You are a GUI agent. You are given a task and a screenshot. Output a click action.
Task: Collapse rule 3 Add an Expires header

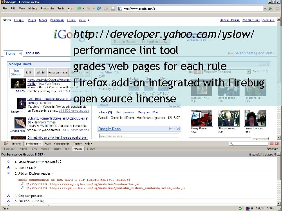52,173
